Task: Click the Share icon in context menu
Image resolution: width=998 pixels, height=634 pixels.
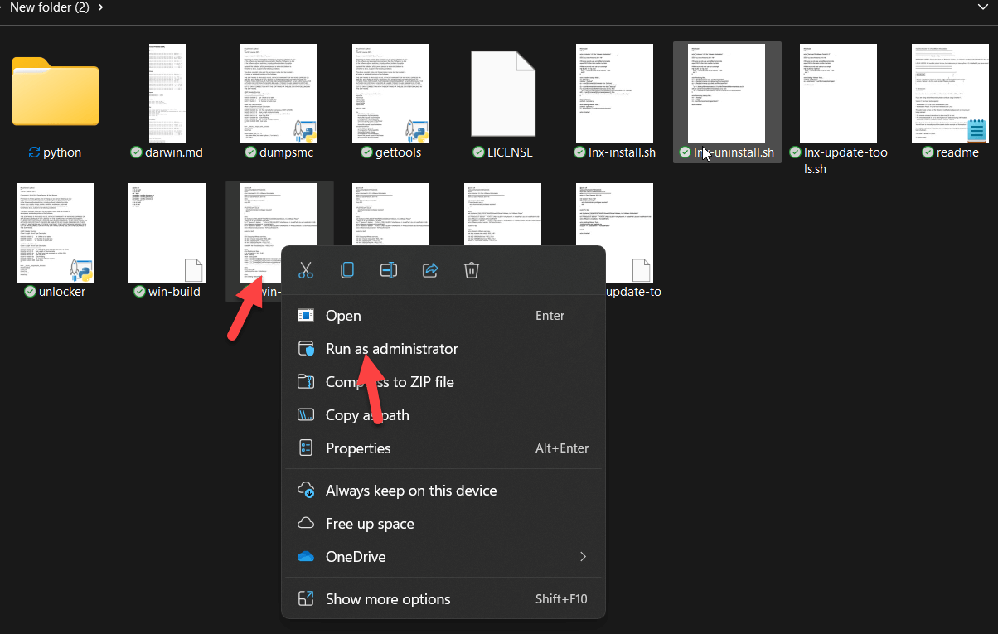Action: tap(430, 270)
